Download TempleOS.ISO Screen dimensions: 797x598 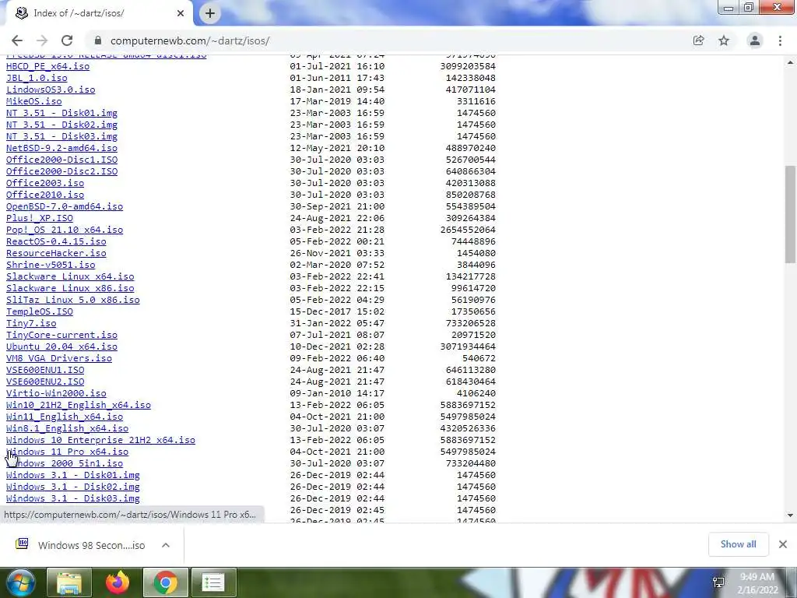pyautogui.click(x=40, y=311)
